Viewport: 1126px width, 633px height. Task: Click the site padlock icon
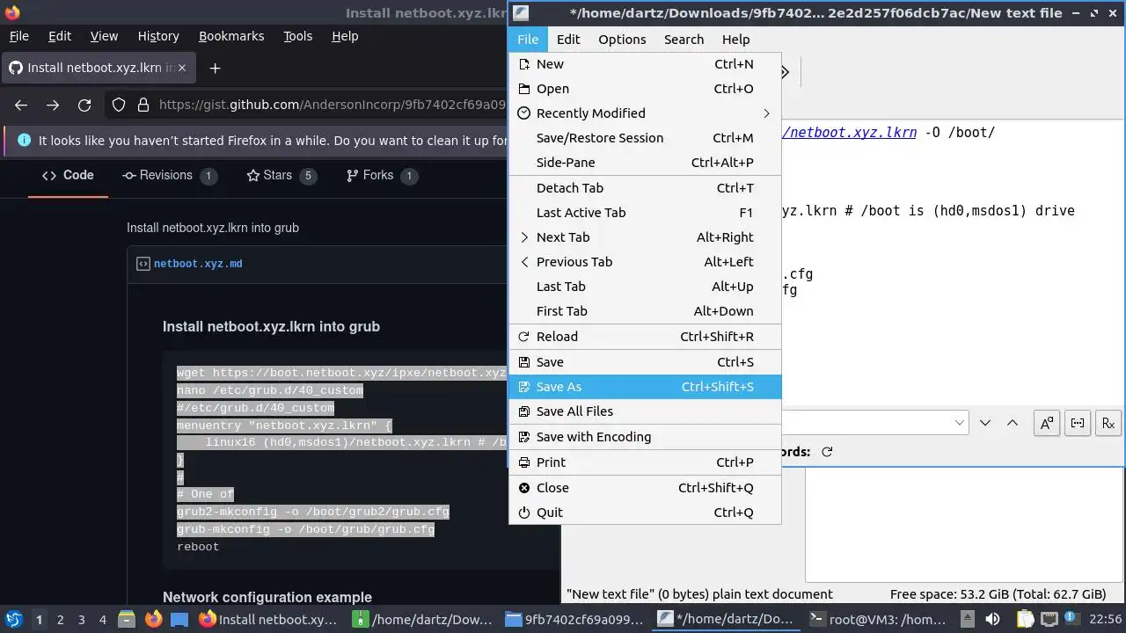pos(143,105)
